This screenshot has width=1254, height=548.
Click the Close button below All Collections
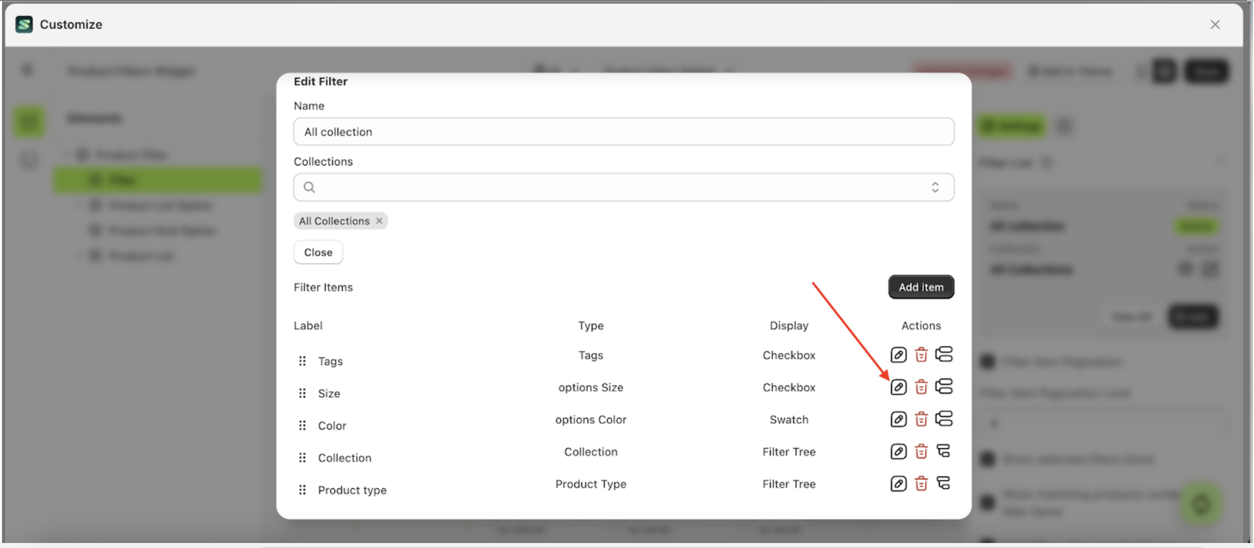click(318, 252)
